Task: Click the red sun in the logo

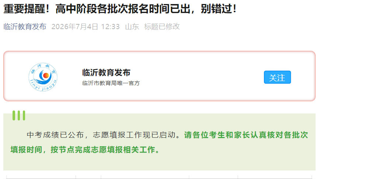Action: pyautogui.click(x=46, y=75)
